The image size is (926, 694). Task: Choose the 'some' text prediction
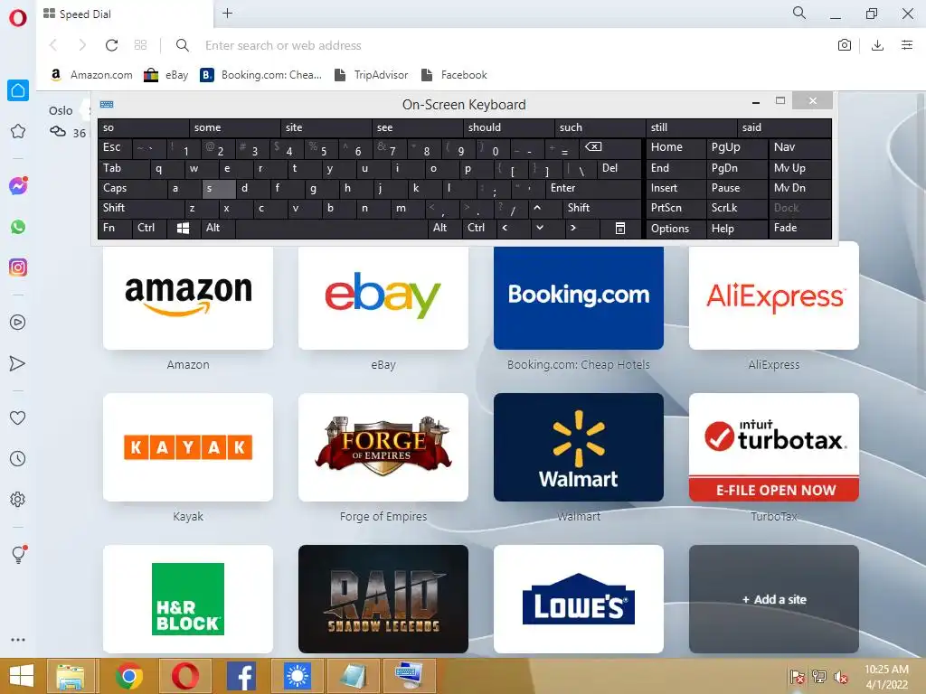235,127
